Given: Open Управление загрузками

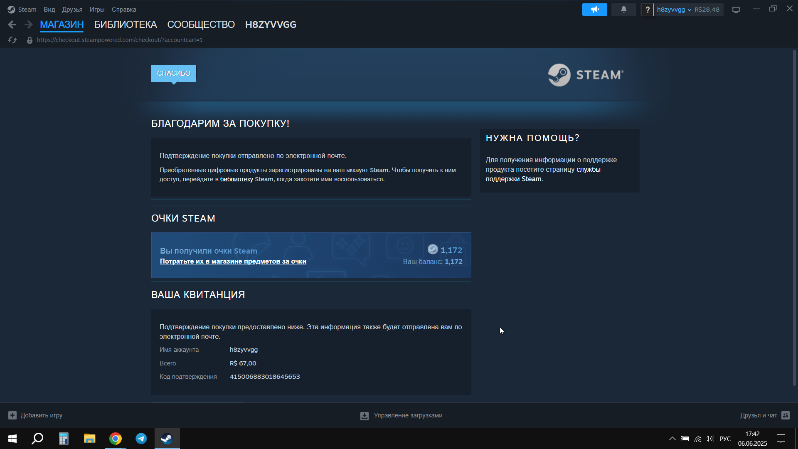Looking at the screenshot, I should 401,416.
